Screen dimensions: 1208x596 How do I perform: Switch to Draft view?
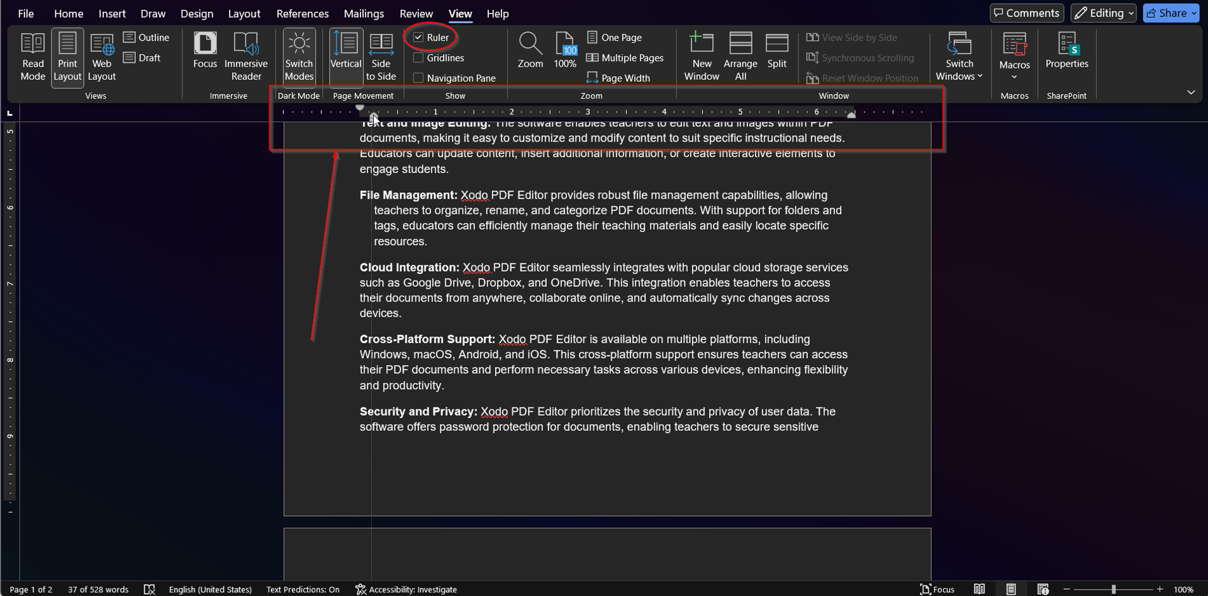(142, 58)
